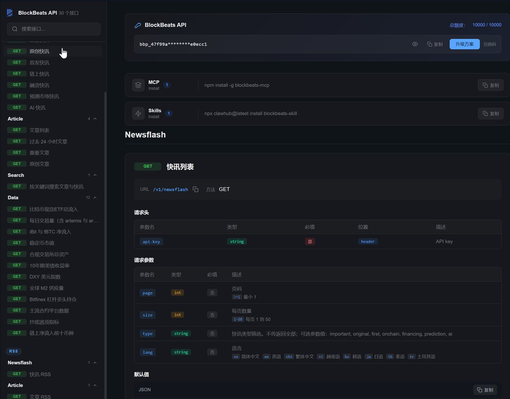Open 每日交易量 artemis endpoint
This screenshot has height=399, width=510.
(53, 220)
